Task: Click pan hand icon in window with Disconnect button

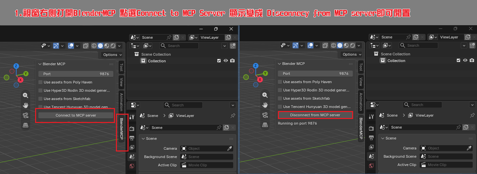Action: tap(265, 105)
